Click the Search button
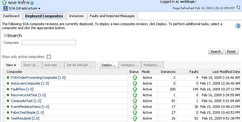Screen dimensions: 242x122 pos(216,51)
